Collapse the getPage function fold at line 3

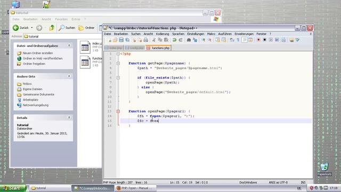pyautogui.click(x=118, y=63)
